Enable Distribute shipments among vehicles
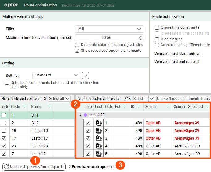 (77, 45)
